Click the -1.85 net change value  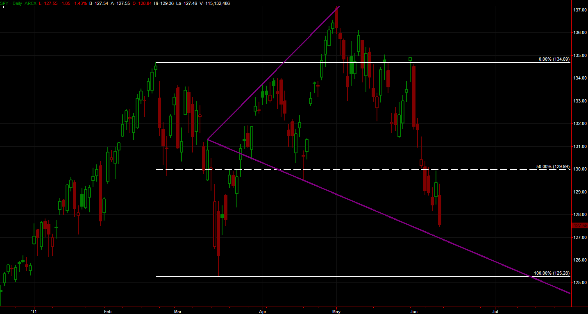(66, 3)
